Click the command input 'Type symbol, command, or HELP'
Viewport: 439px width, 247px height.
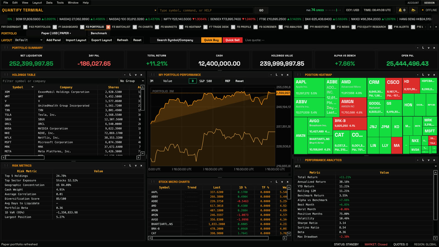click(x=206, y=10)
